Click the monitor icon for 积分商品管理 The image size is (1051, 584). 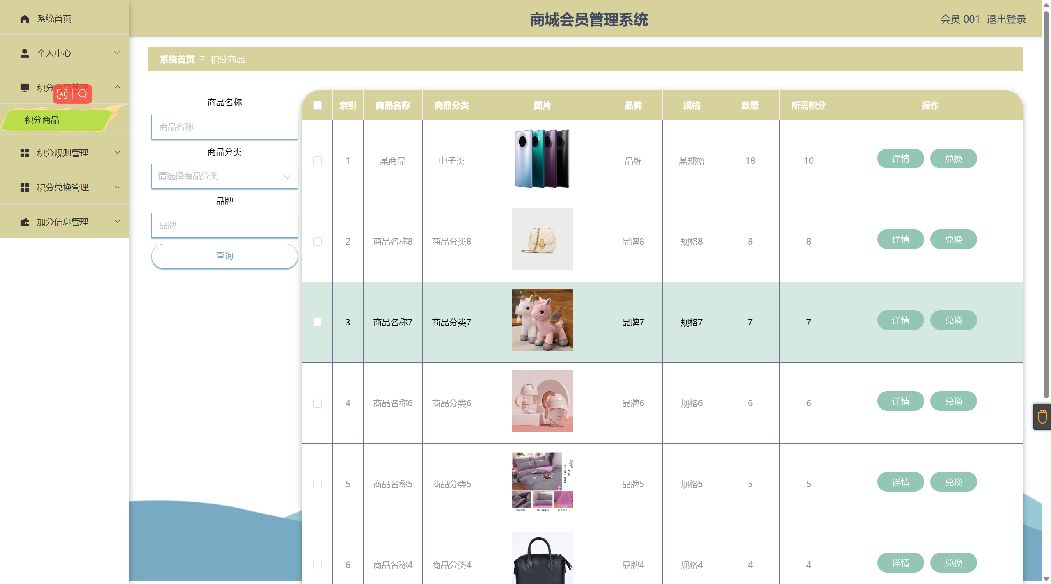coord(25,88)
